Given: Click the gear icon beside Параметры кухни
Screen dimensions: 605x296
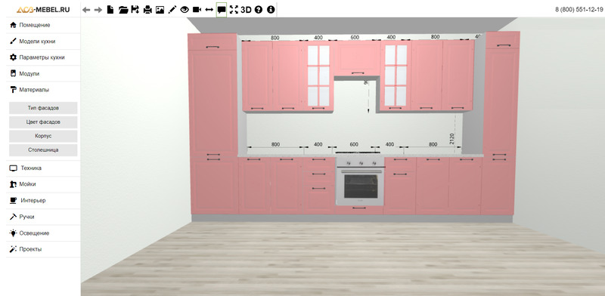Looking at the screenshot, I should point(13,57).
